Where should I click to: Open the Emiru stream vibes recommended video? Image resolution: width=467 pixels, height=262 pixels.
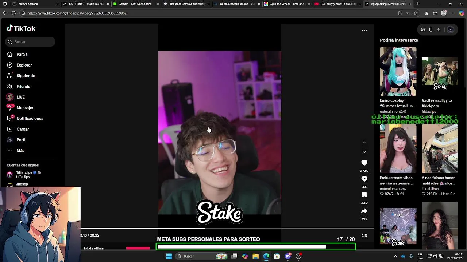click(x=398, y=149)
